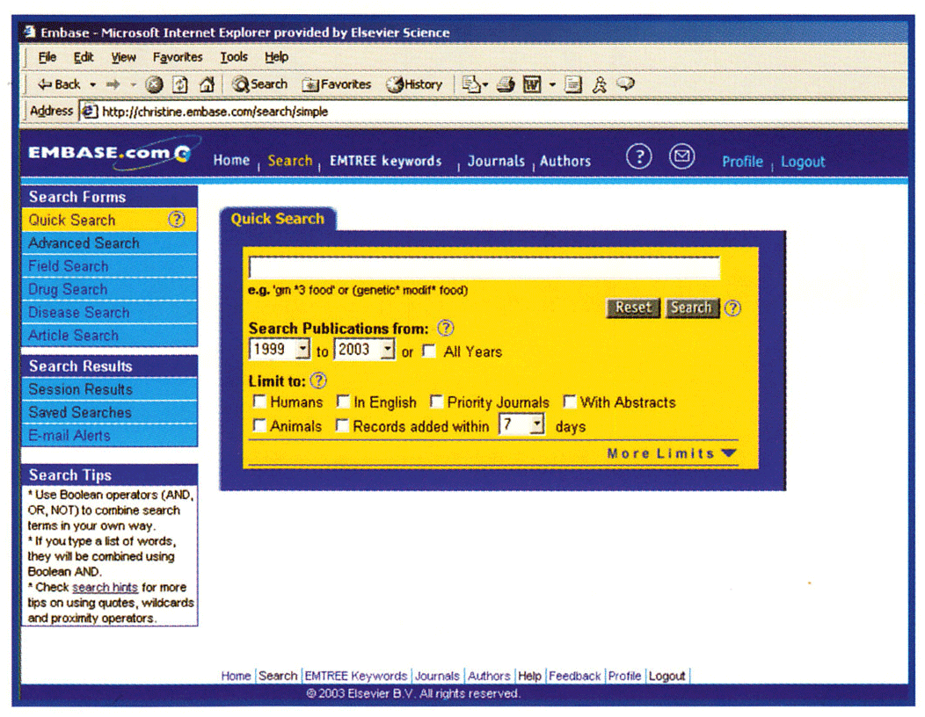Click the Refresh page icon in browser toolbar
The height and width of the screenshot is (717, 925).
click(x=180, y=84)
